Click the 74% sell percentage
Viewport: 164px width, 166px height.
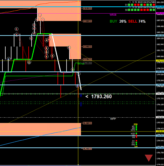pyautogui.click(x=142, y=22)
